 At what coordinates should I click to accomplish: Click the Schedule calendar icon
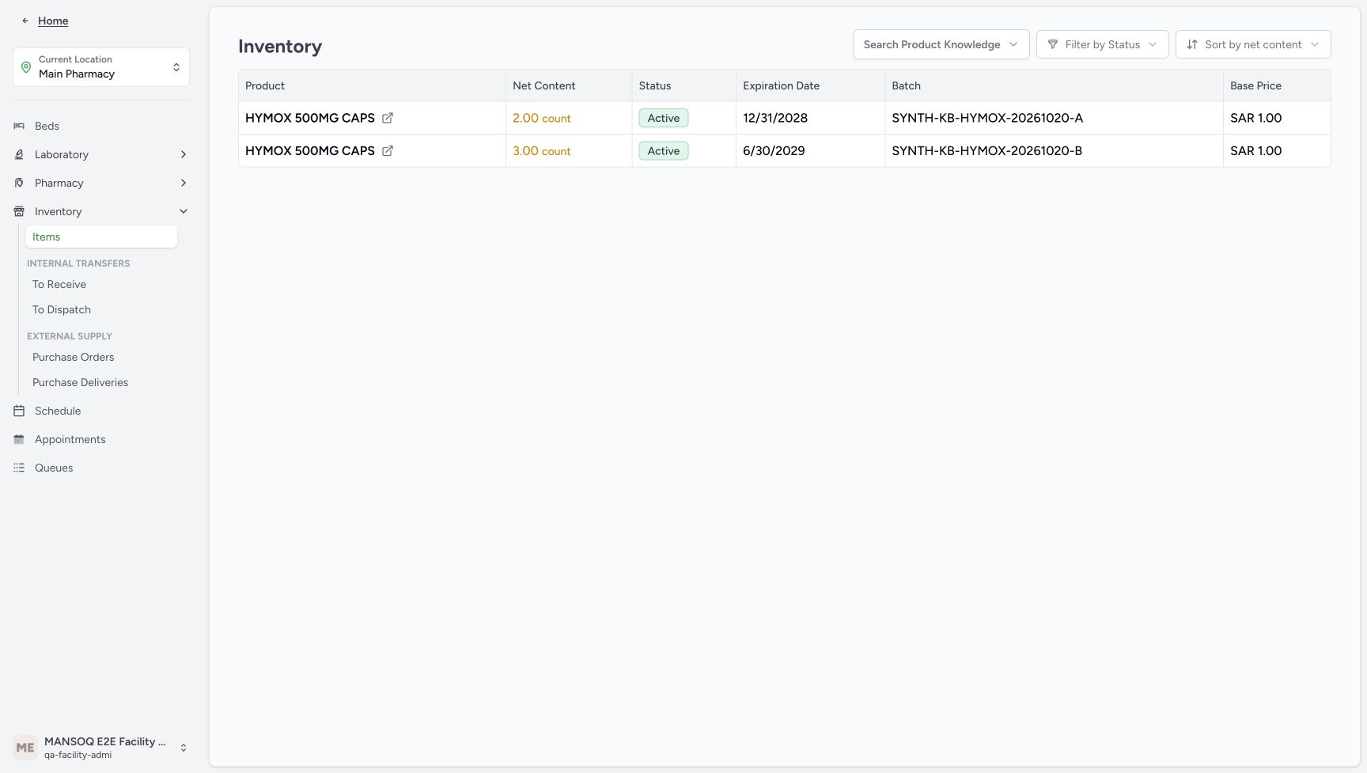(19, 411)
